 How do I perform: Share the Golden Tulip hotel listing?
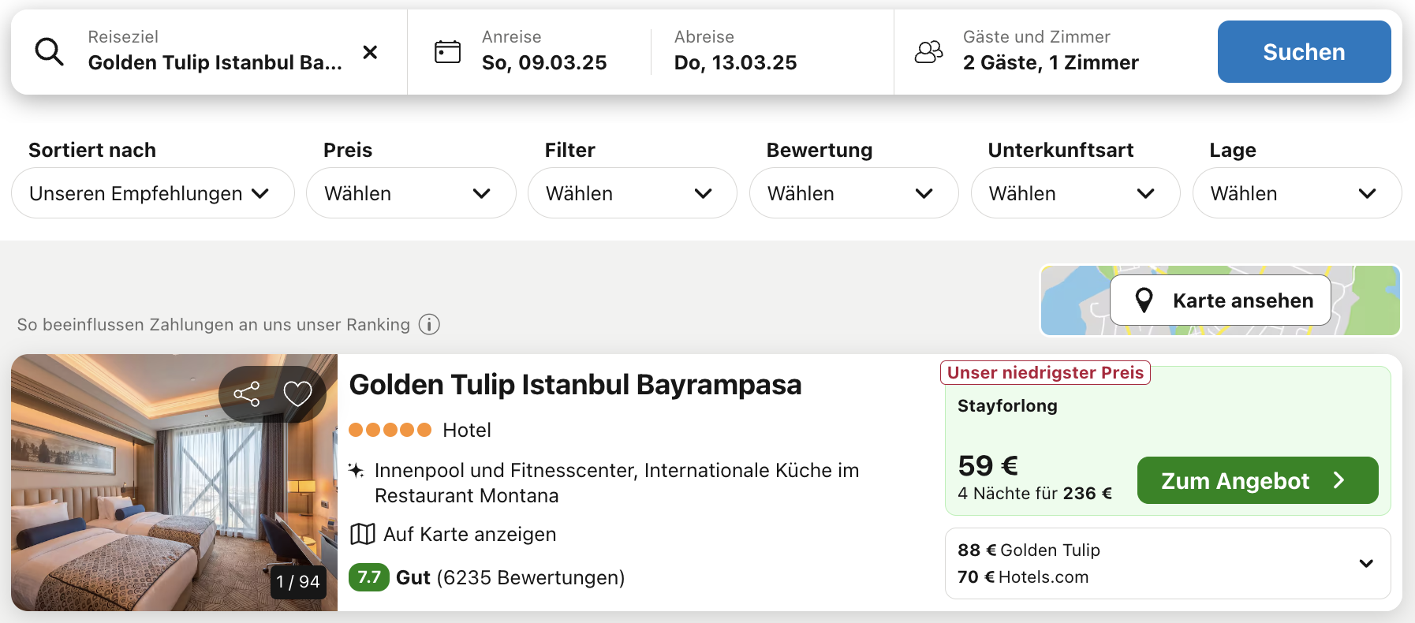click(x=247, y=394)
